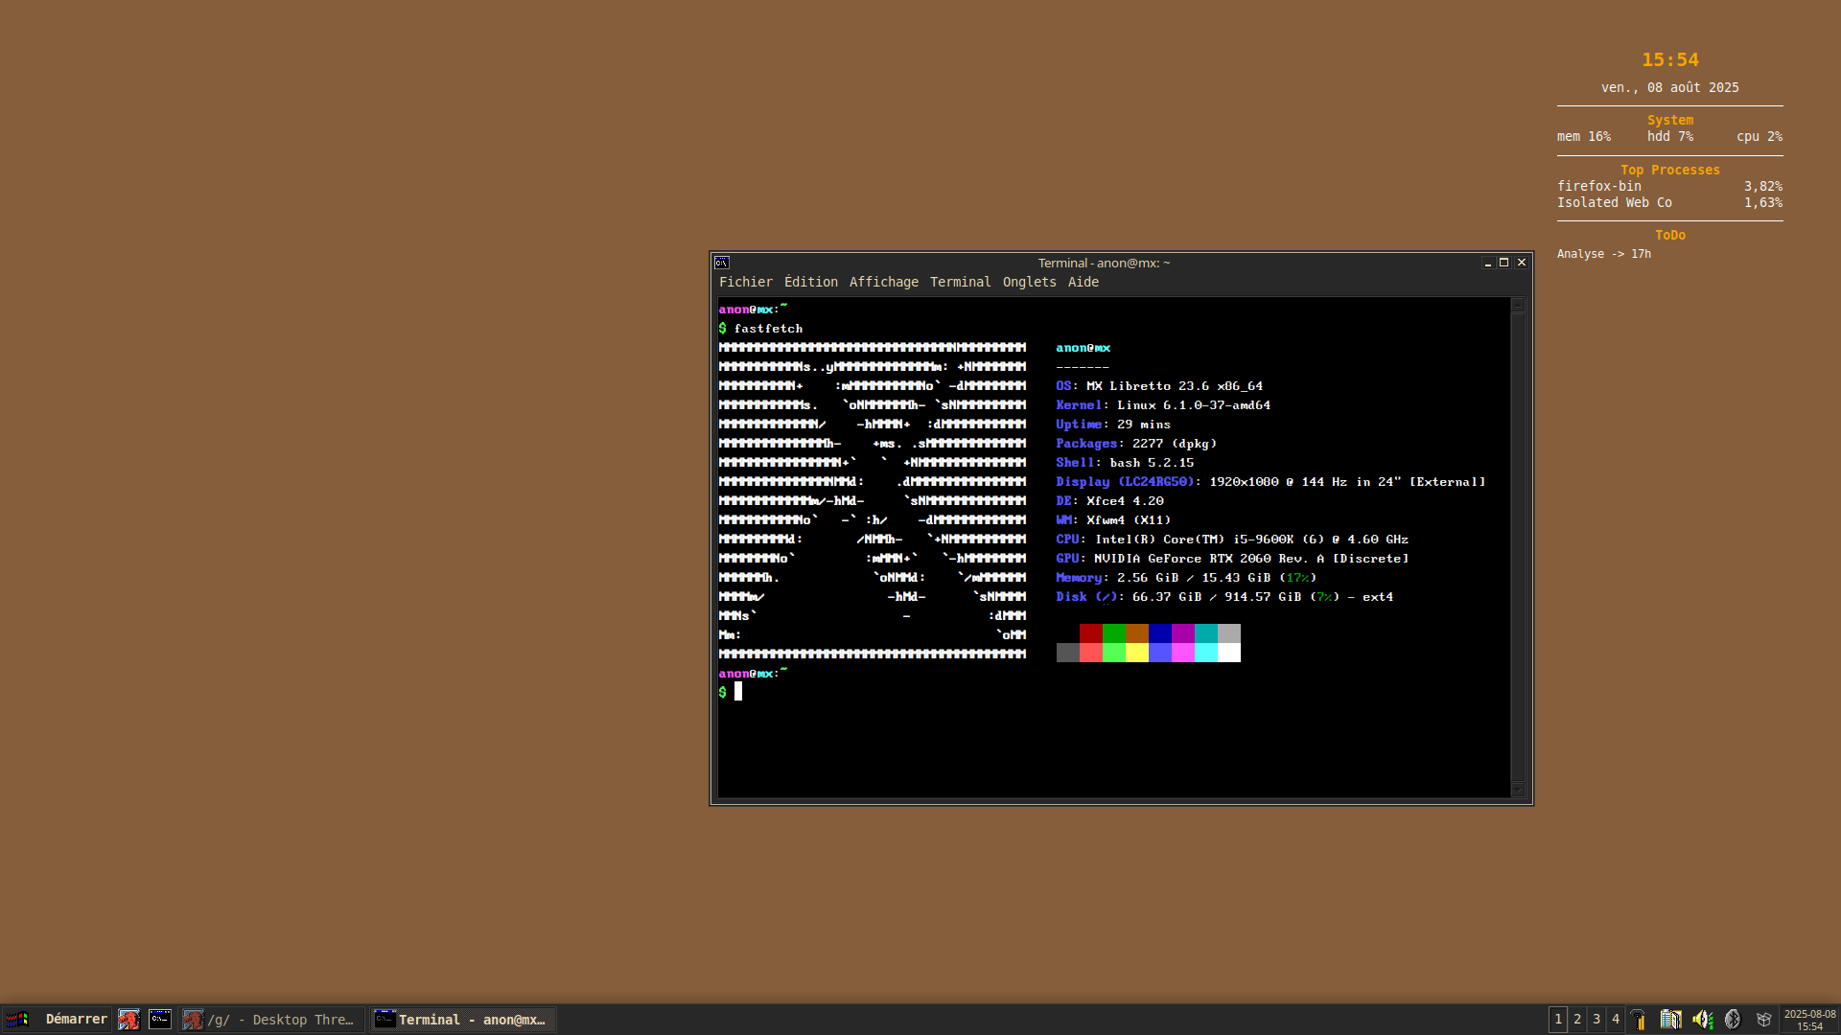Launch the terminal launcher icon in panel

point(160,1020)
